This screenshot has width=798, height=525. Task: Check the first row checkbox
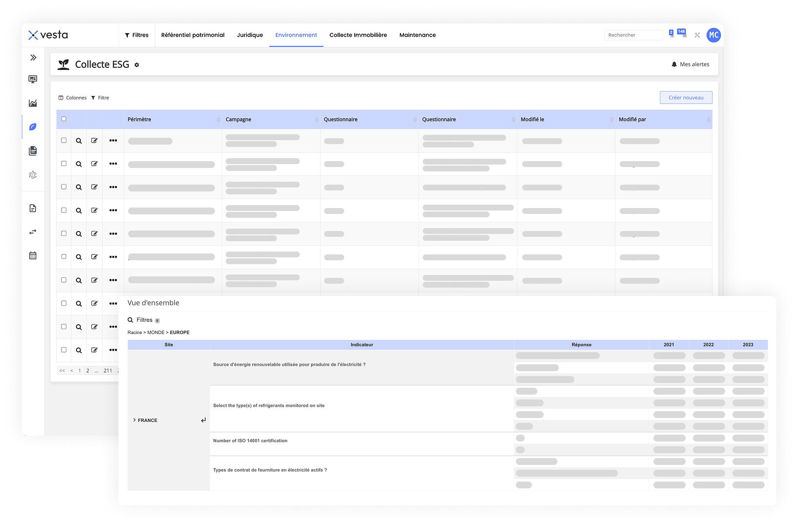pyautogui.click(x=64, y=140)
